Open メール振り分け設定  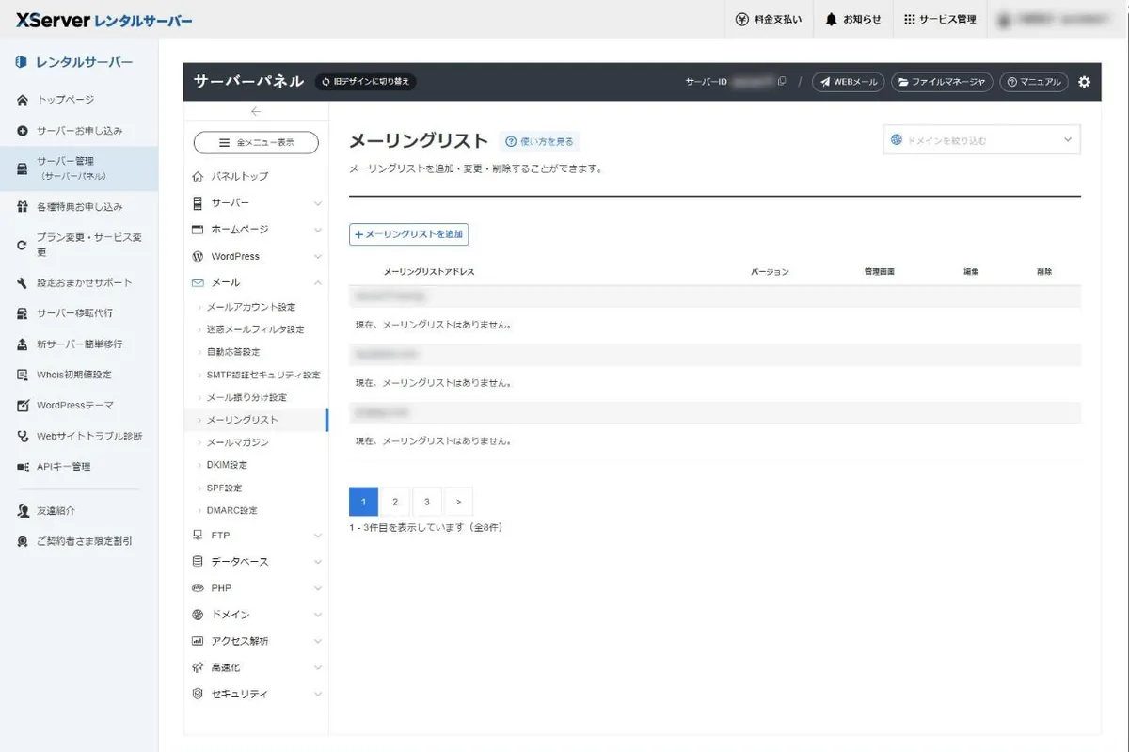(246, 397)
